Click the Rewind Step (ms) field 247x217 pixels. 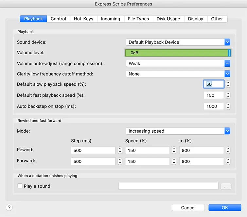coord(93,150)
